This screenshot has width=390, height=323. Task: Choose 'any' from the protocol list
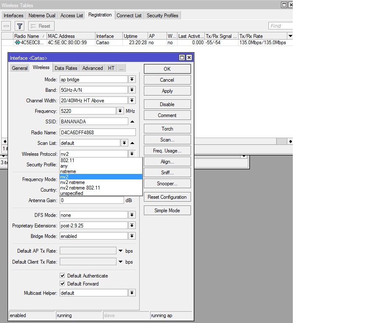pos(101,166)
